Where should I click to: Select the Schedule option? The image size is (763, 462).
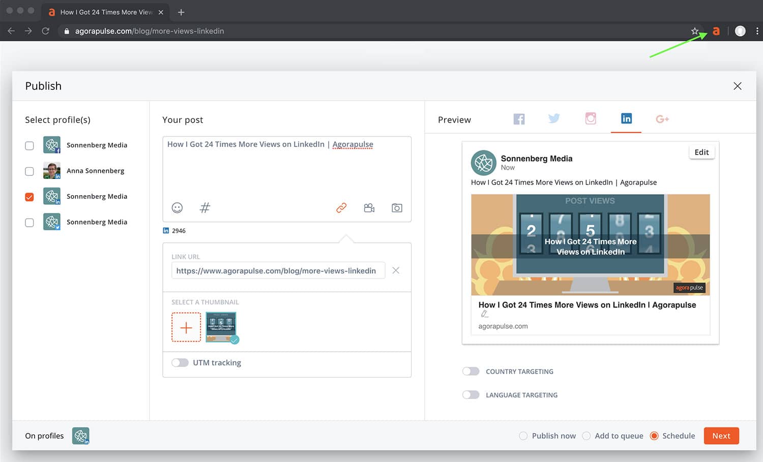[x=654, y=436]
